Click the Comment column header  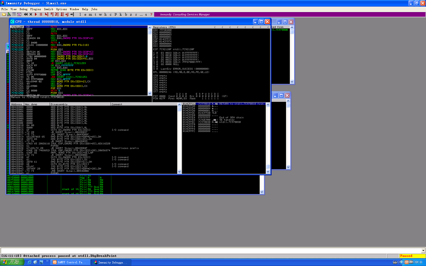pos(144,104)
